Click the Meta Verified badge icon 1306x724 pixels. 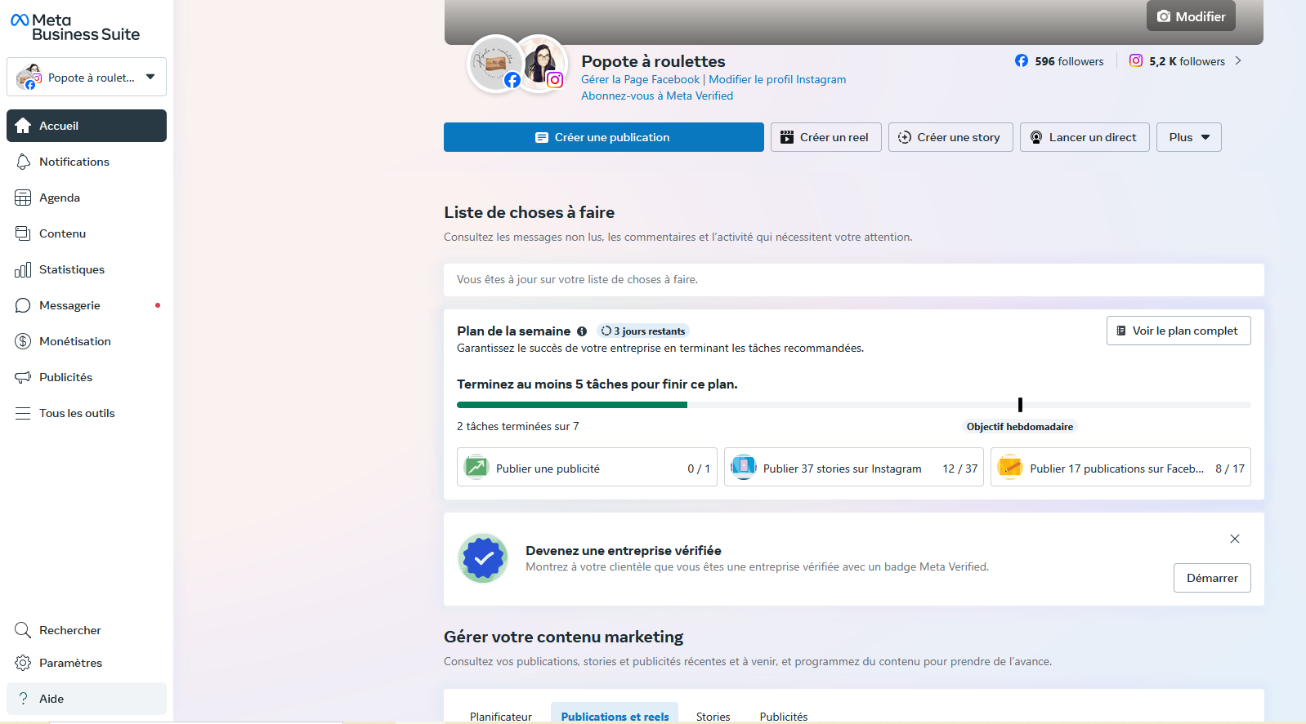coord(483,558)
